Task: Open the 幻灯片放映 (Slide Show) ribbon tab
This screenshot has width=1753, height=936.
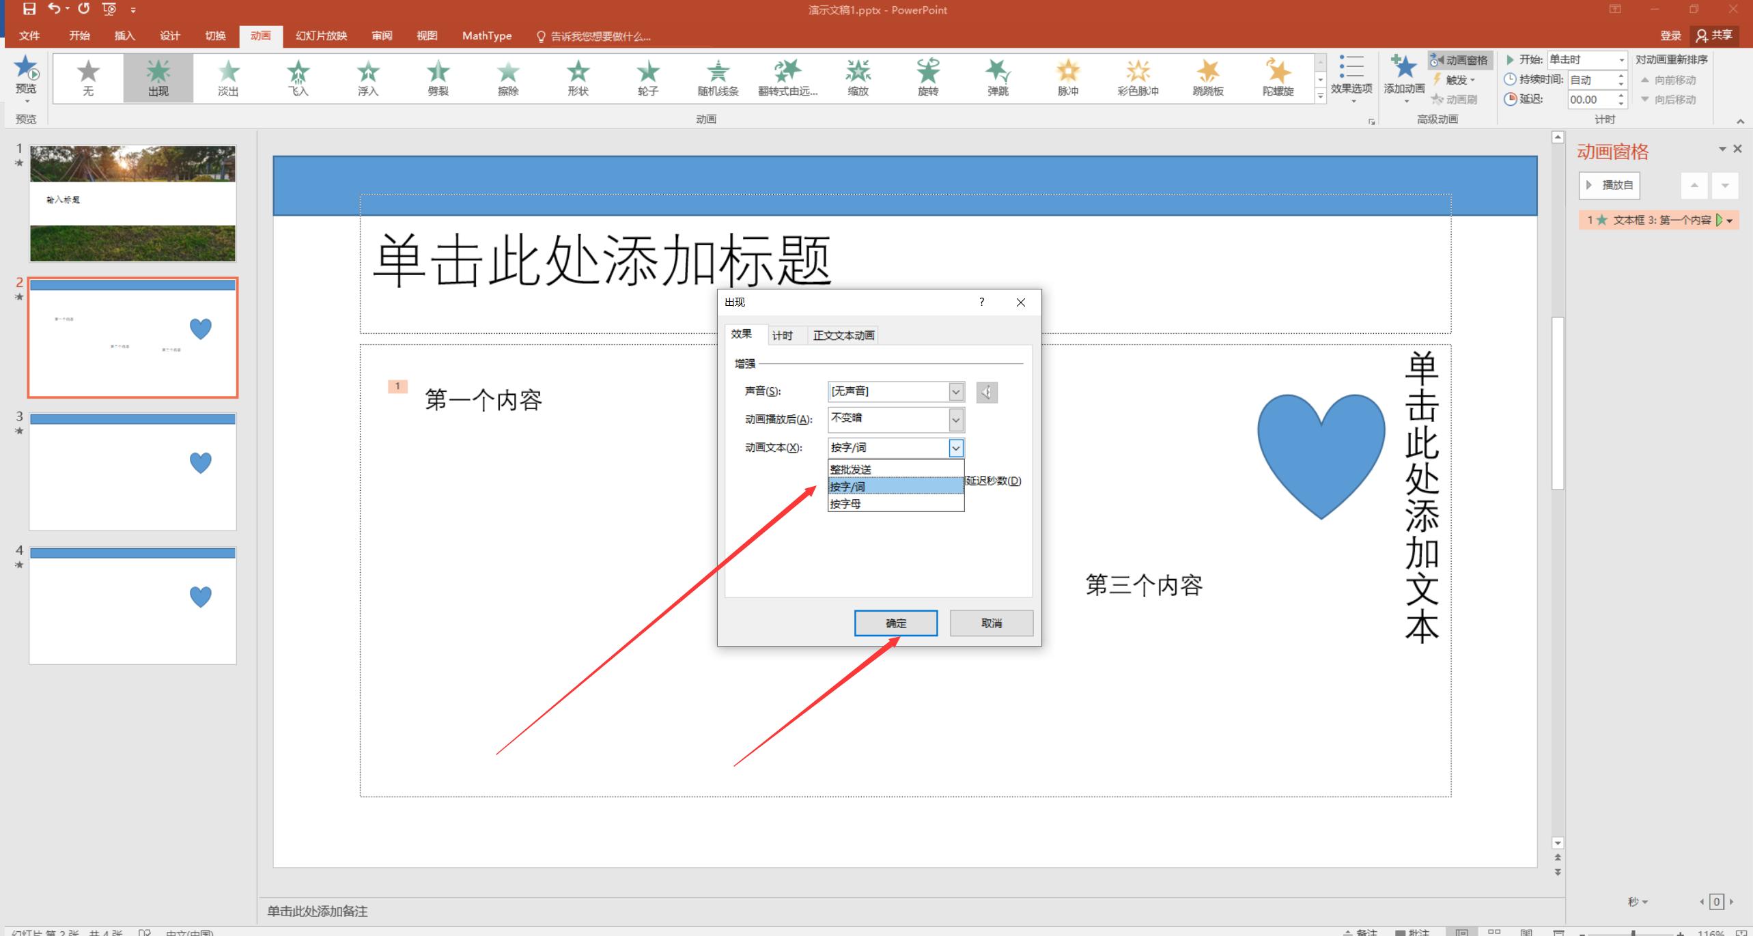Action: click(321, 36)
